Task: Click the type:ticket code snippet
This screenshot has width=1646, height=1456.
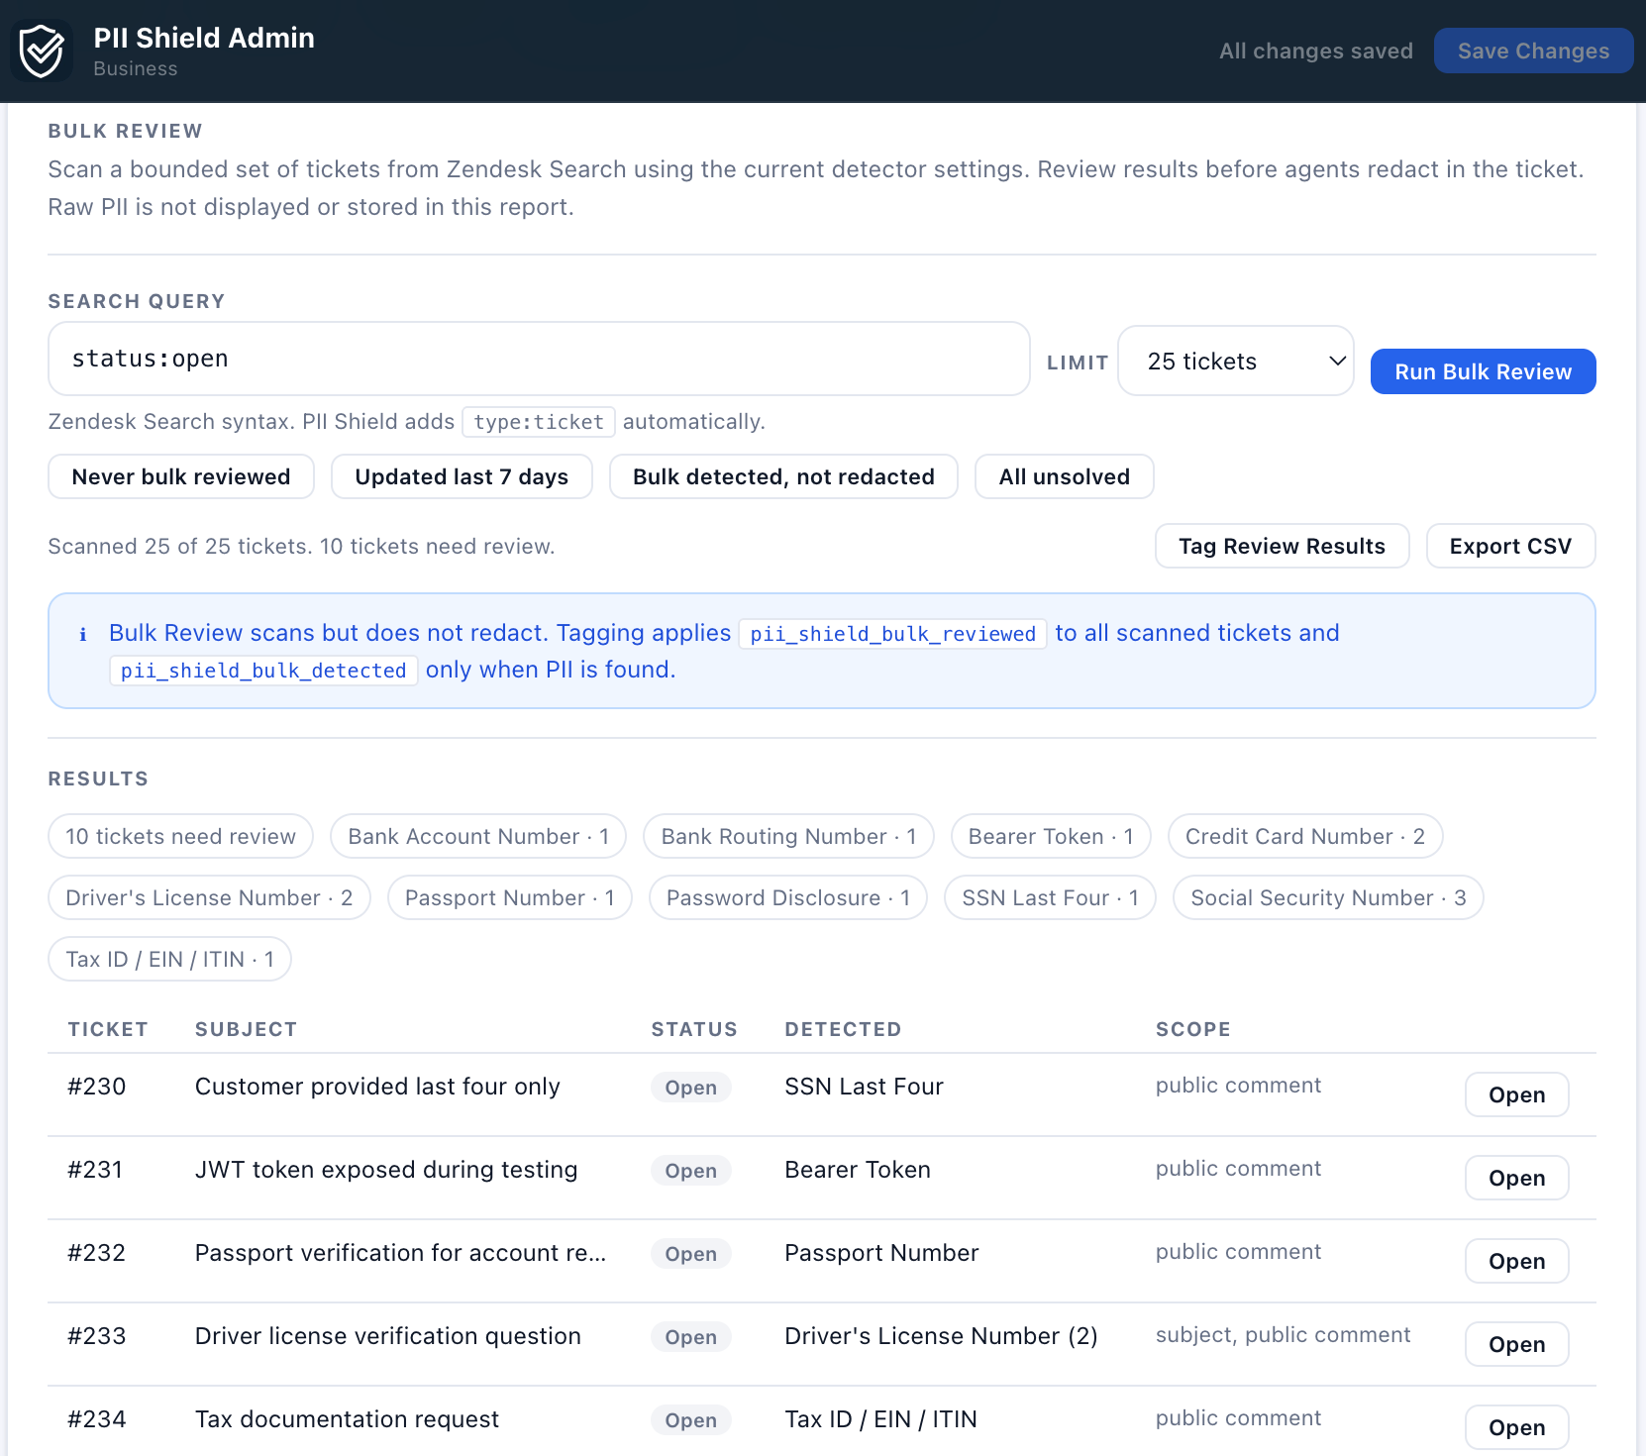Action: click(539, 422)
